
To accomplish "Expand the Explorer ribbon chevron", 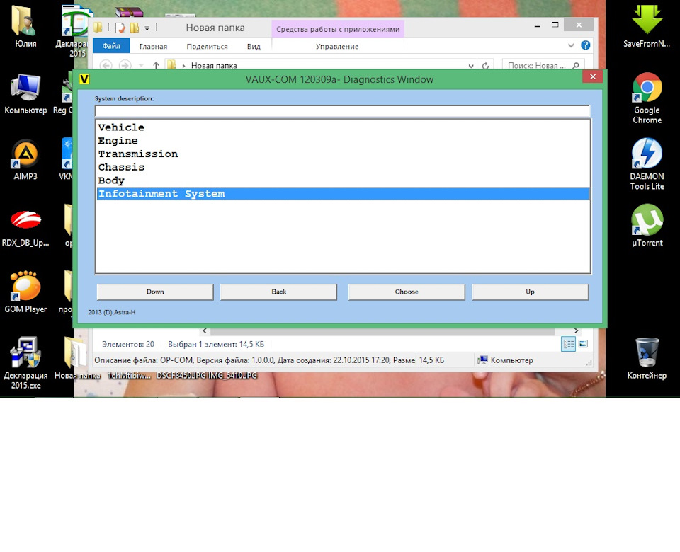I will tap(571, 45).
